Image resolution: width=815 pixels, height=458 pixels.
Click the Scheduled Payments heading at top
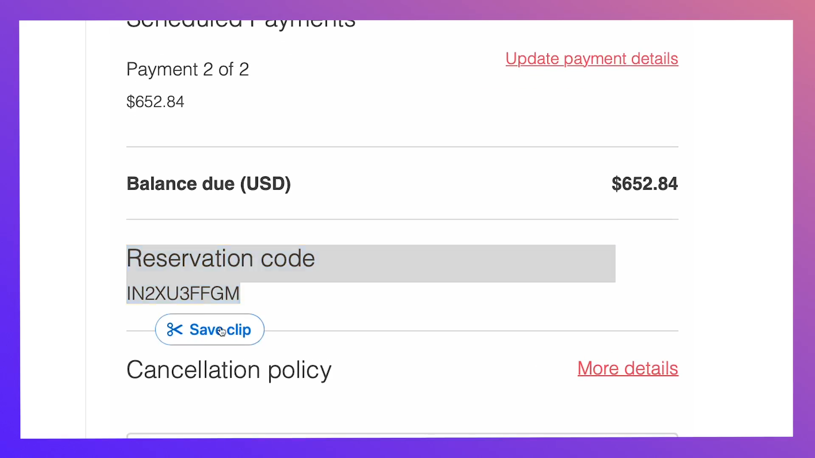pos(241,24)
